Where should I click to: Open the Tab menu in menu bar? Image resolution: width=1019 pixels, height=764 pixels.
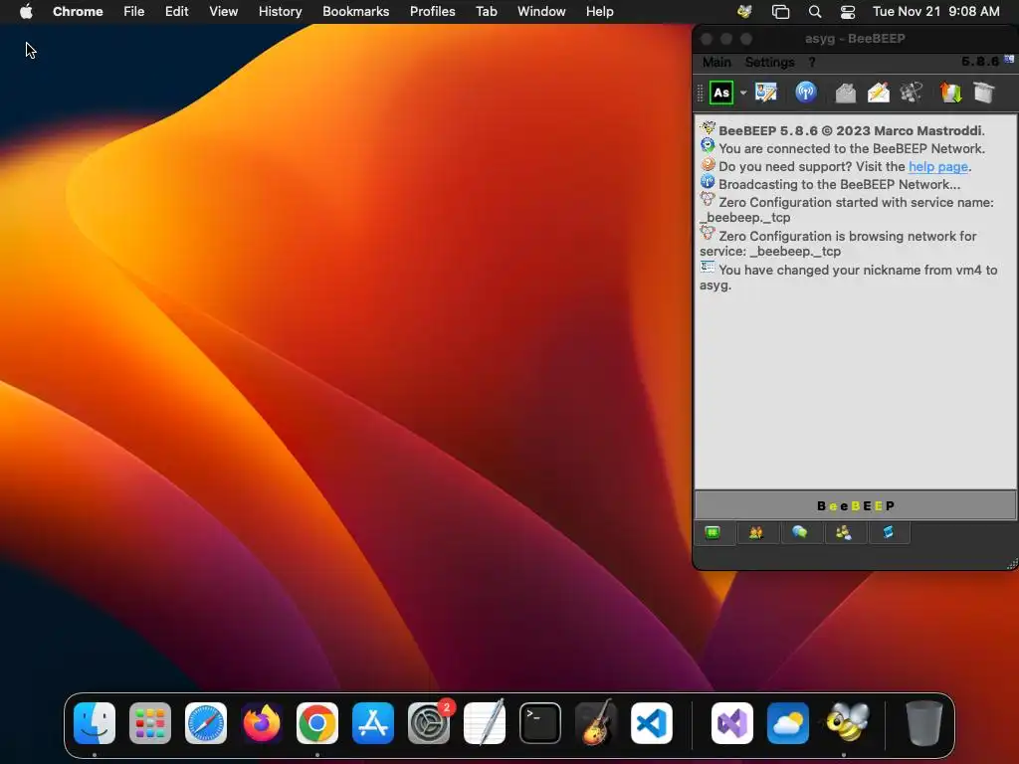click(486, 11)
